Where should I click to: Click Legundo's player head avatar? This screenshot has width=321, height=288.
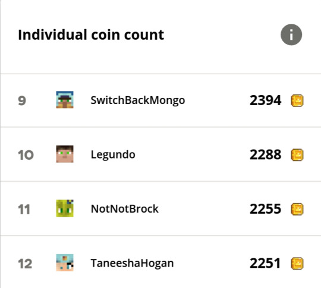tap(65, 154)
